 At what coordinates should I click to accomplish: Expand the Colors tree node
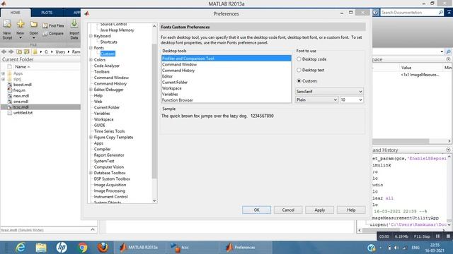click(x=91, y=59)
